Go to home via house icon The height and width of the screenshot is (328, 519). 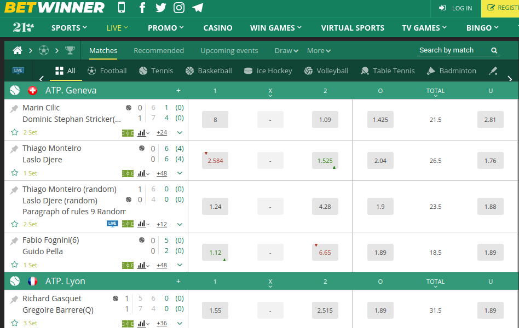point(18,50)
